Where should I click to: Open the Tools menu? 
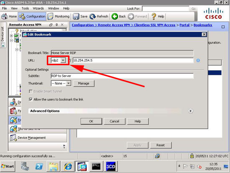[25, 8]
